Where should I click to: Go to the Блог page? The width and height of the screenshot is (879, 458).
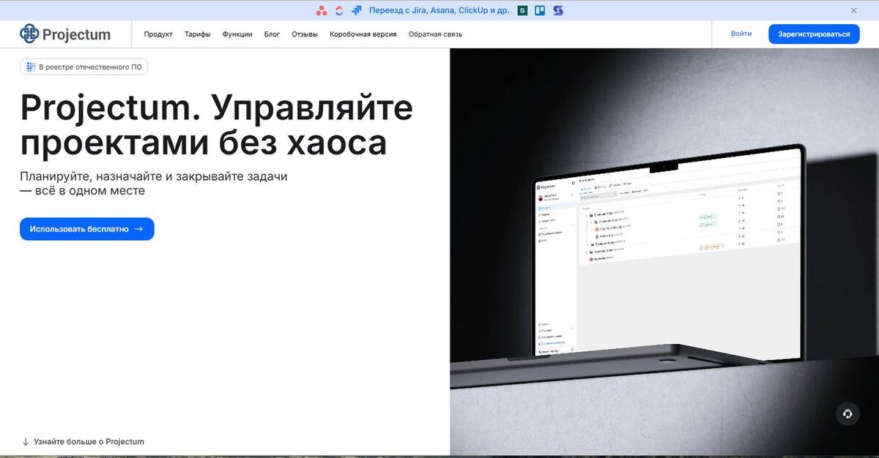pyautogui.click(x=272, y=34)
